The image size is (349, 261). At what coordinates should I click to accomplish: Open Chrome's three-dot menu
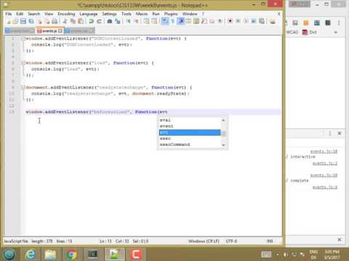339,23
